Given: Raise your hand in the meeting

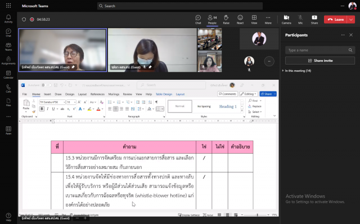Looking at the screenshot, I should (x=226, y=20).
